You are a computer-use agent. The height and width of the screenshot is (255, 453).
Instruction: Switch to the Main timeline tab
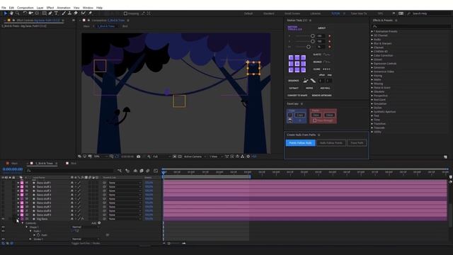click(14, 163)
